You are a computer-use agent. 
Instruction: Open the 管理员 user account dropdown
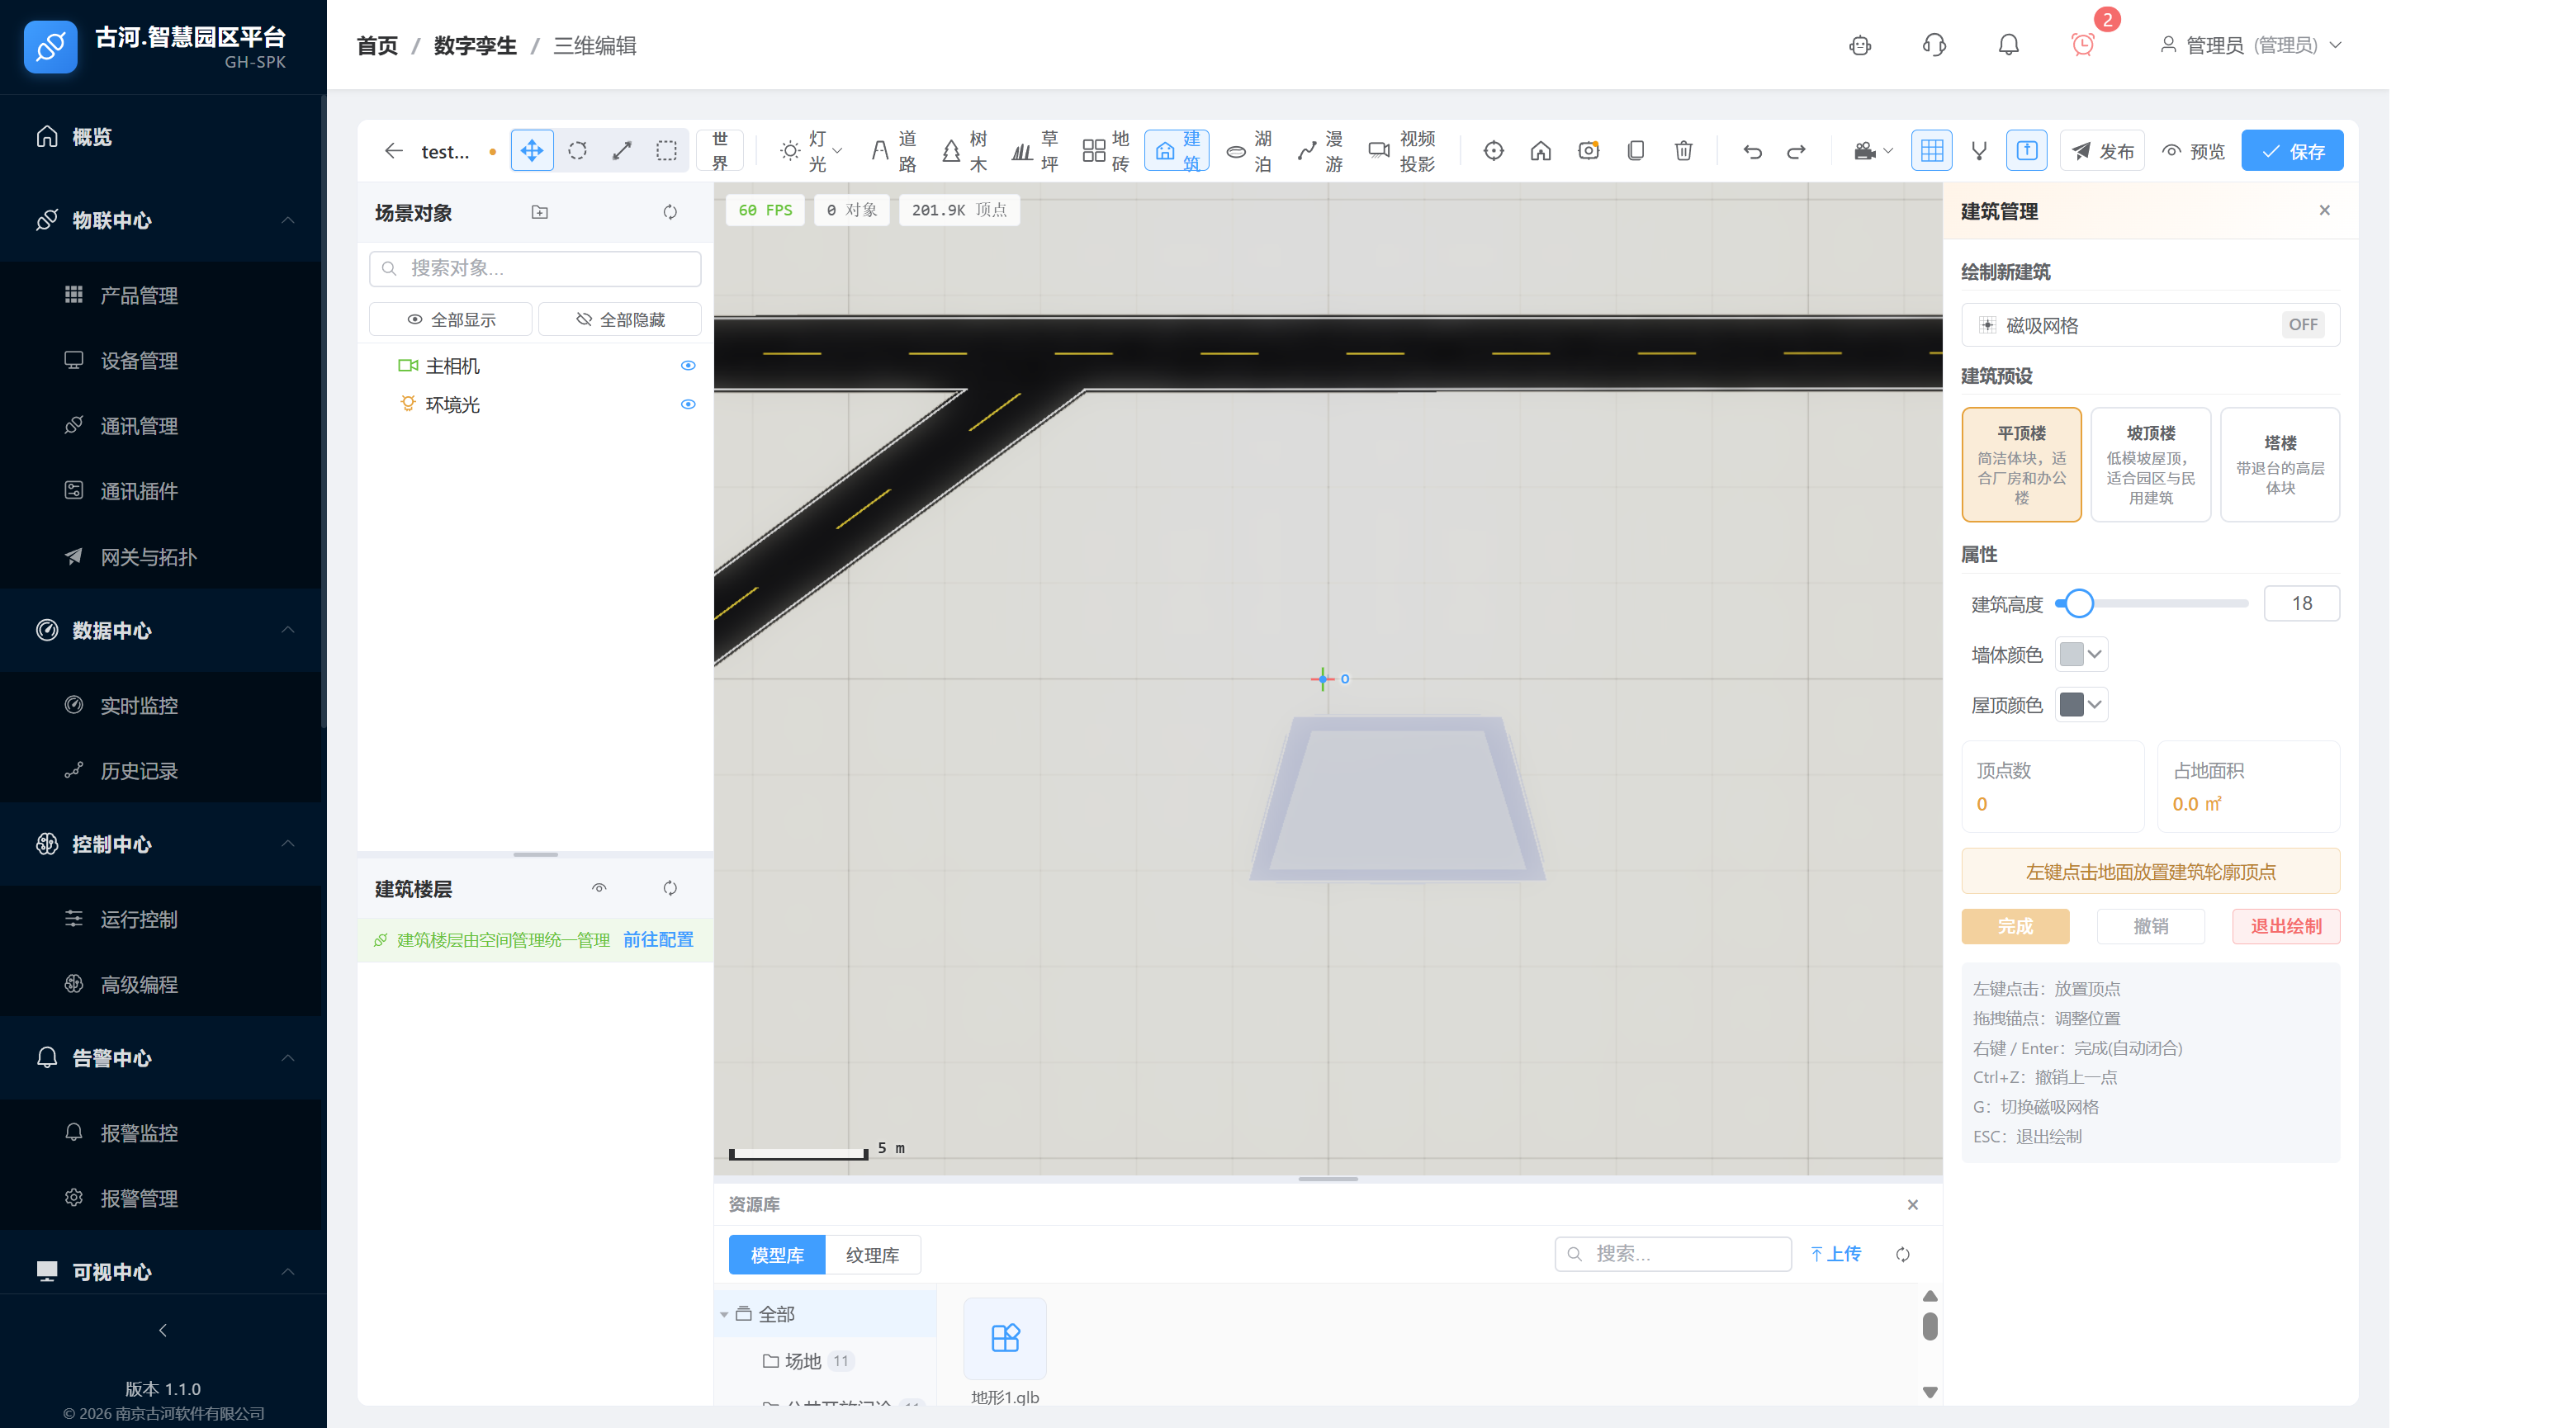coord(2250,45)
